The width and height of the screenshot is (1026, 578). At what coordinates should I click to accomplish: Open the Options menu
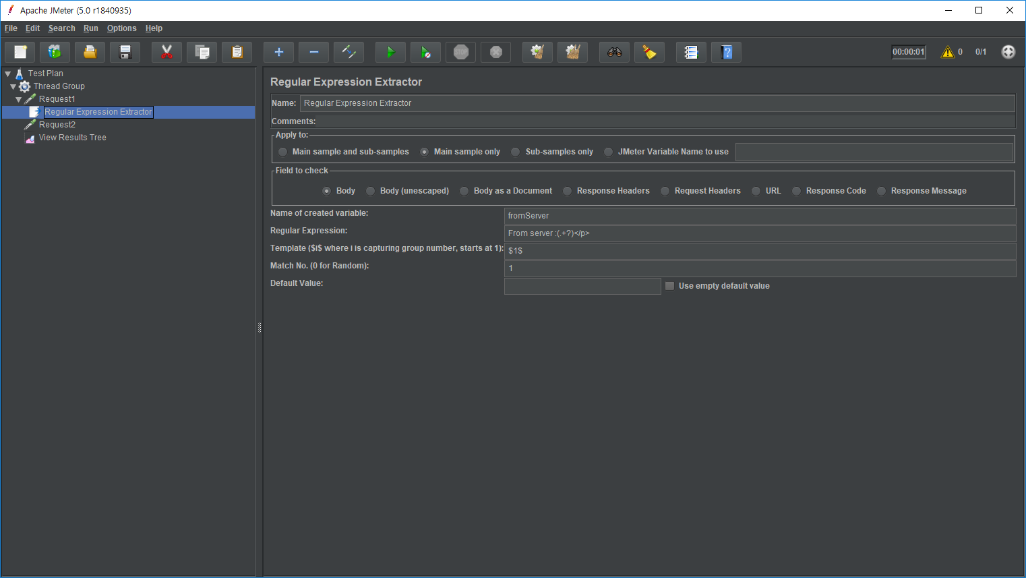click(x=121, y=28)
